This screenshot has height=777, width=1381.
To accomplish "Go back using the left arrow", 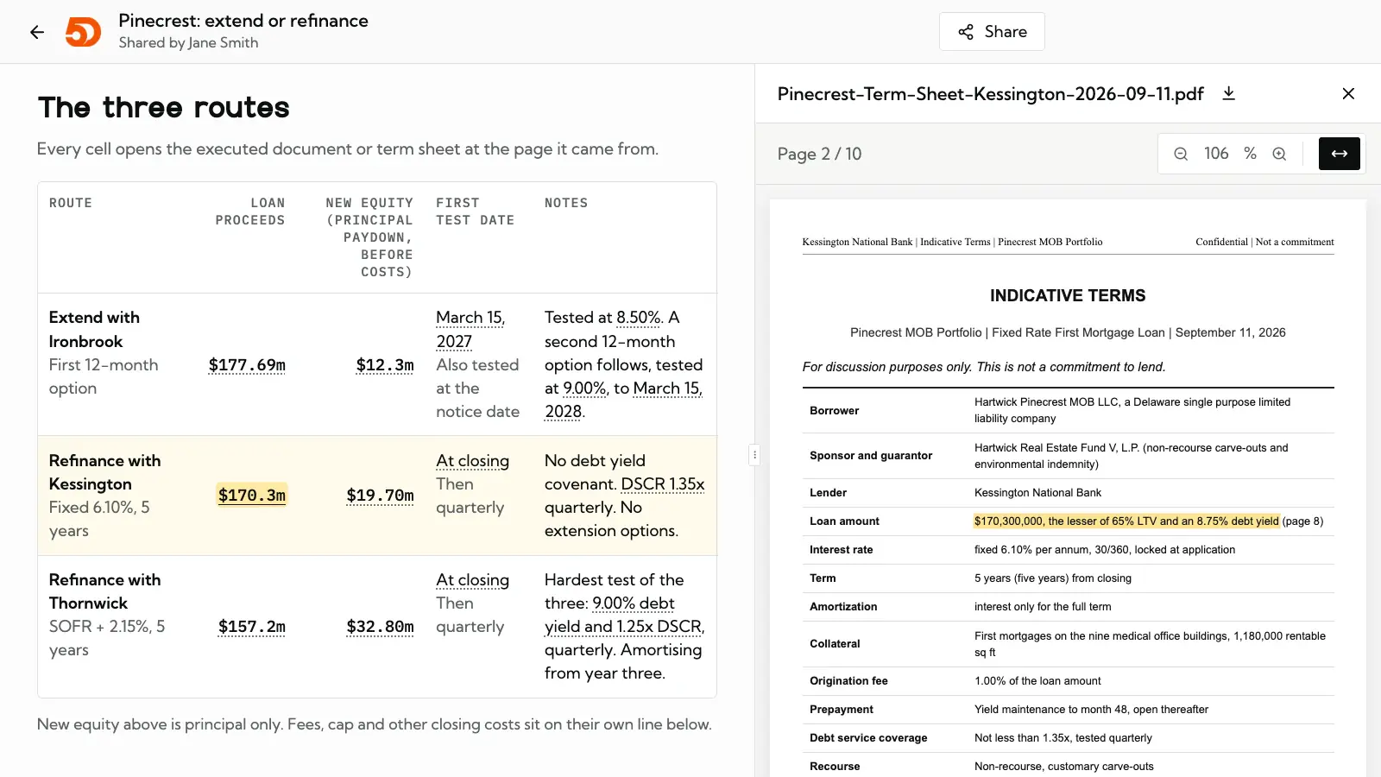I will [37, 32].
